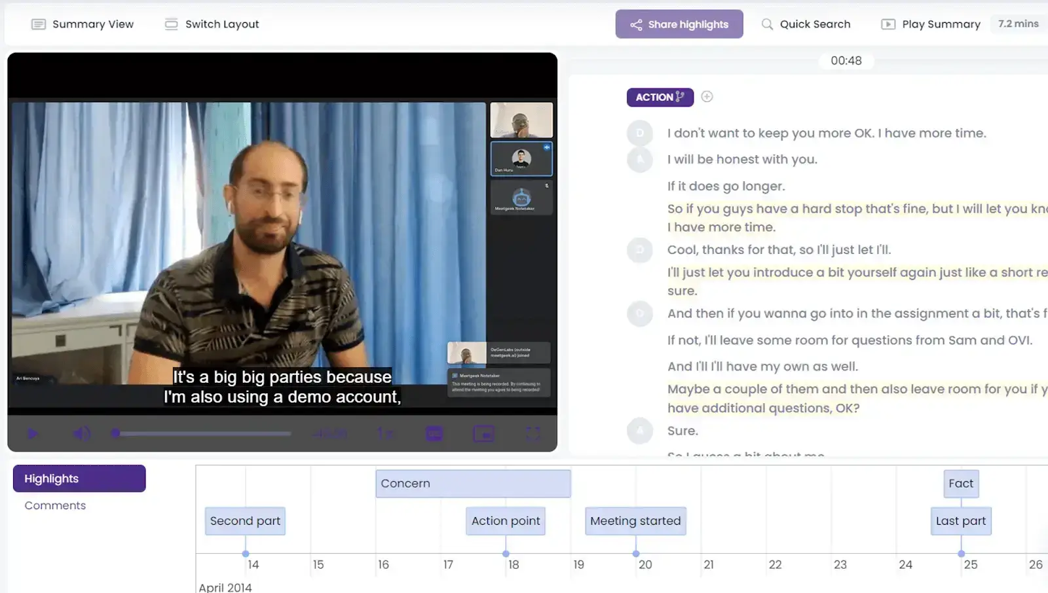Toggle closed captions in the video player
The height and width of the screenshot is (593, 1048).
click(434, 433)
